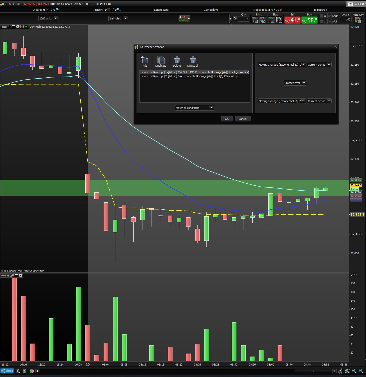Open the CSPX instrument dropdown arrow
The height and width of the screenshot is (377, 366).
pyautogui.click(x=6, y=4)
